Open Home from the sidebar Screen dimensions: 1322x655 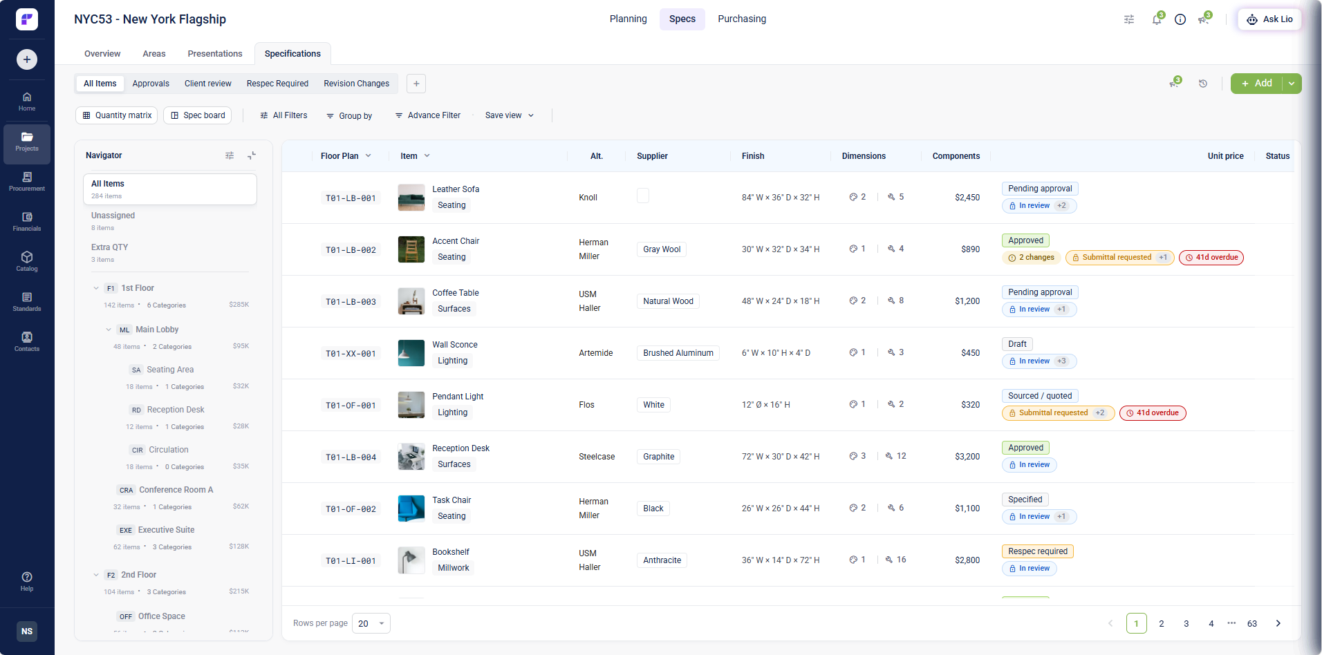tap(27, 102)
